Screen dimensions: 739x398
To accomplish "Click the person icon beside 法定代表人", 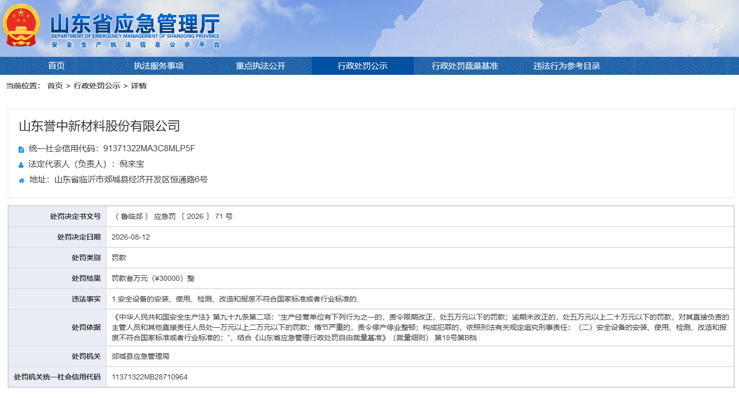I will tap(21, 165).
